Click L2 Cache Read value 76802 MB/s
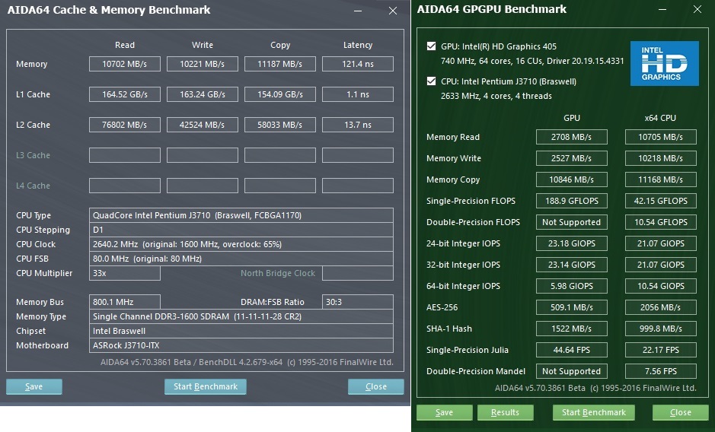 point(124,125)
